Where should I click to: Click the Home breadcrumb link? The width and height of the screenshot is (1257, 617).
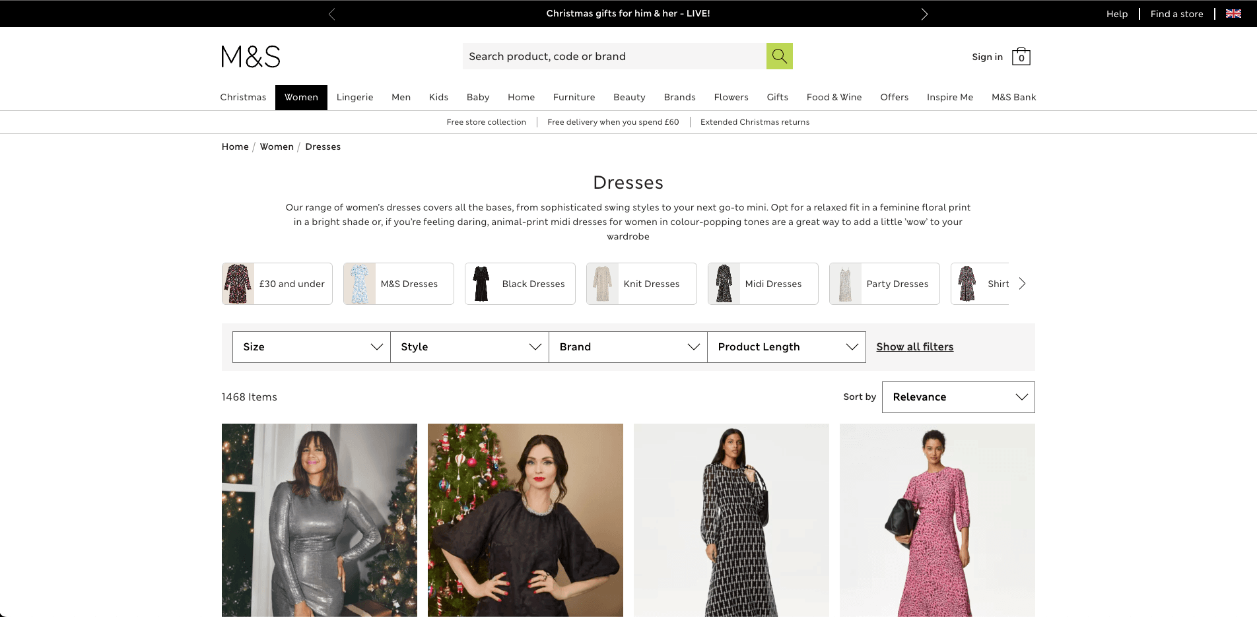click(x=235, y=146)
